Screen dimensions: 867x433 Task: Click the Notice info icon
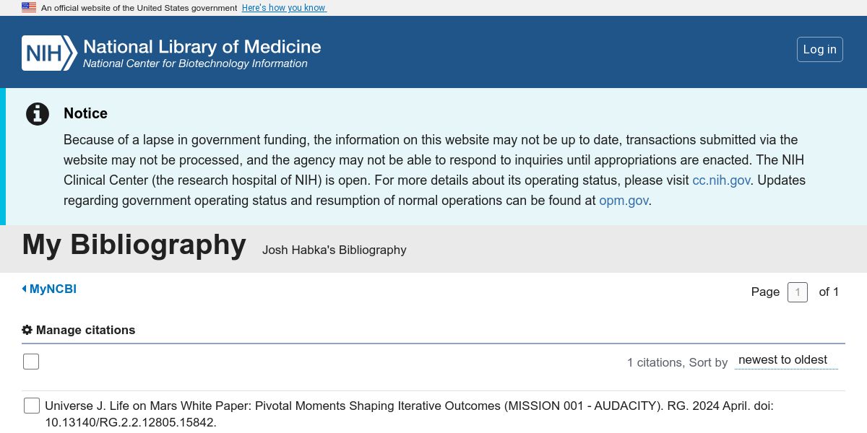38,114
